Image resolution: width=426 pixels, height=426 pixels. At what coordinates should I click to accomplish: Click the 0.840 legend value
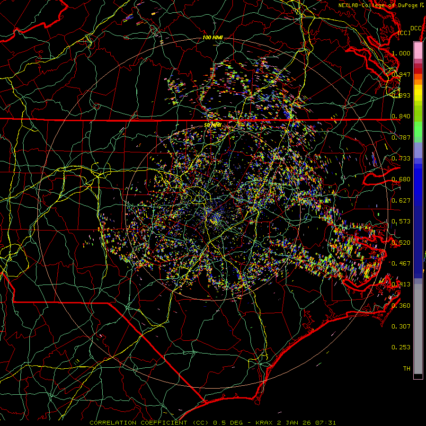[x=401, y=116]
